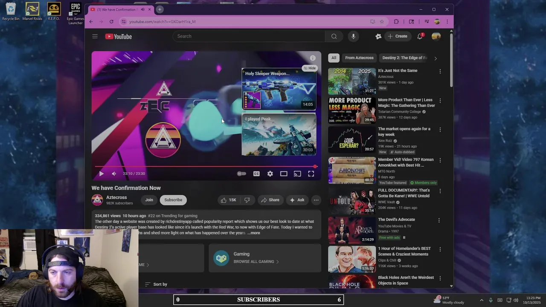Image resolution: width=546 pixels, height=307 pixels.
Task: Select the All filter chip
Action: (334, 58)
